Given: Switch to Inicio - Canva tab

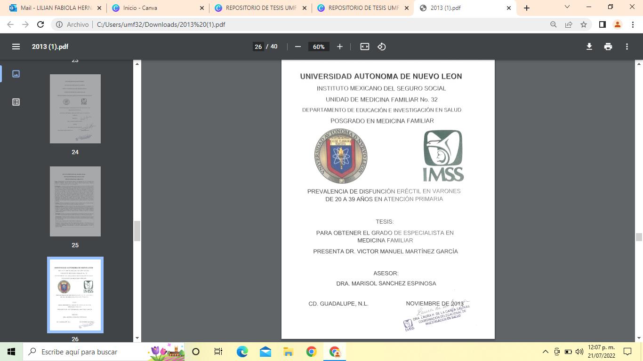Looking at the screenshot, I should [x=158, y=8].
